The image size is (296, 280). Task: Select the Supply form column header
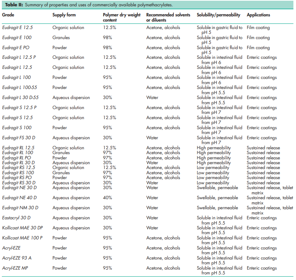point(65,15)
